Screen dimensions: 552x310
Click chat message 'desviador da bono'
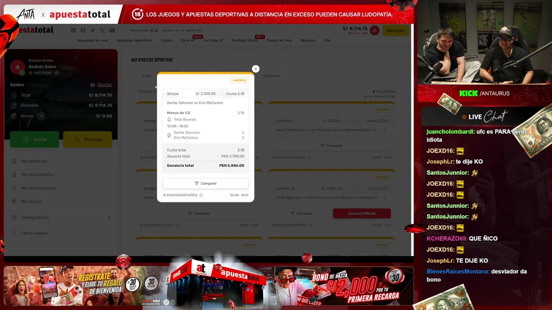477,276
